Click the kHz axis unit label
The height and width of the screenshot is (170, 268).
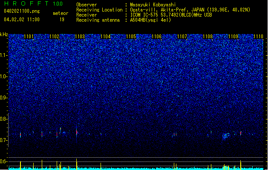coord(4,34)
